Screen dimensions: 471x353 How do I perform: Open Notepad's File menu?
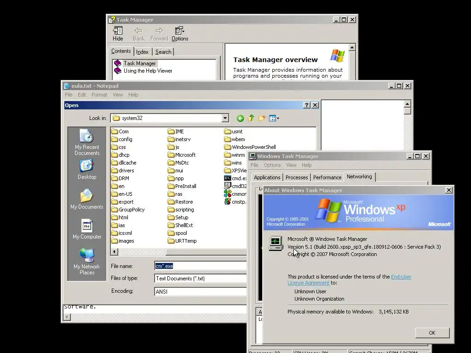pos(69,95)
